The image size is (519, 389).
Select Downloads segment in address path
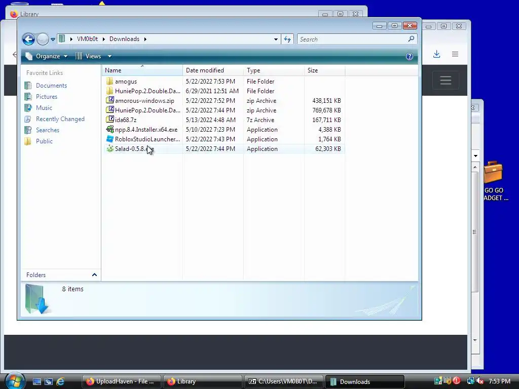point(125,39)
